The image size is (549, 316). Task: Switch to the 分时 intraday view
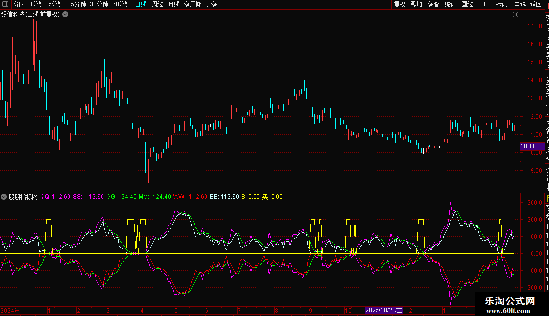(19, 4)
